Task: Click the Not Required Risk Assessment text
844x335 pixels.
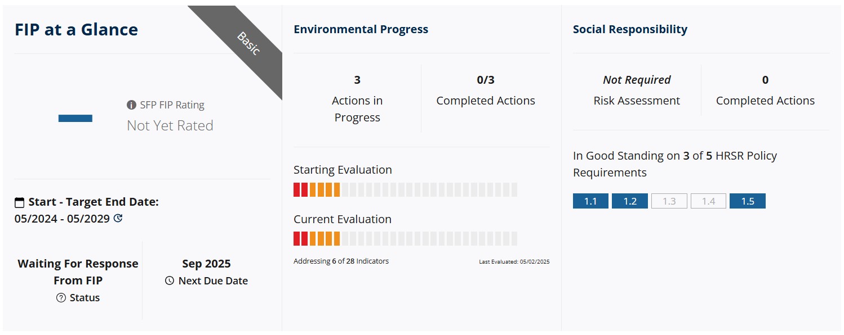Action: tap(637, 80)
